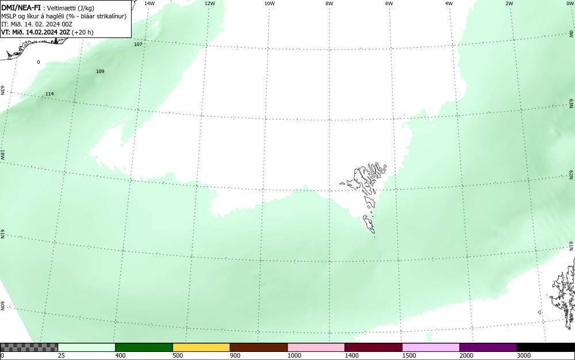Click the "109" value on the map
The image size is (575, 360).
(x=99, y=71)
